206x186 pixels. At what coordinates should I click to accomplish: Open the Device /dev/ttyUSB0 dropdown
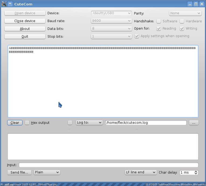[111, 13]
